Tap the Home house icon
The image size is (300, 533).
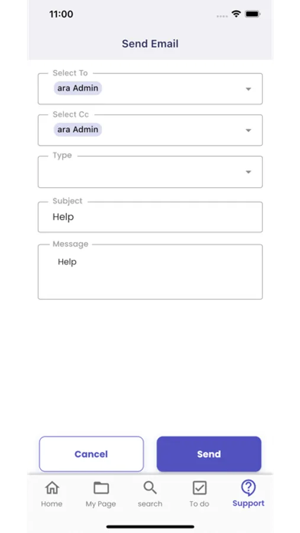point(51,488)
